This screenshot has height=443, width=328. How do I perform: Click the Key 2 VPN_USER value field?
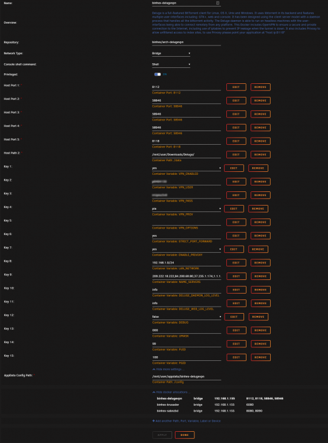click(186, 182)
